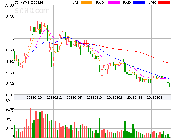
Task: Click the magenta MA10 legend swatch
Action: coord(114,2)
